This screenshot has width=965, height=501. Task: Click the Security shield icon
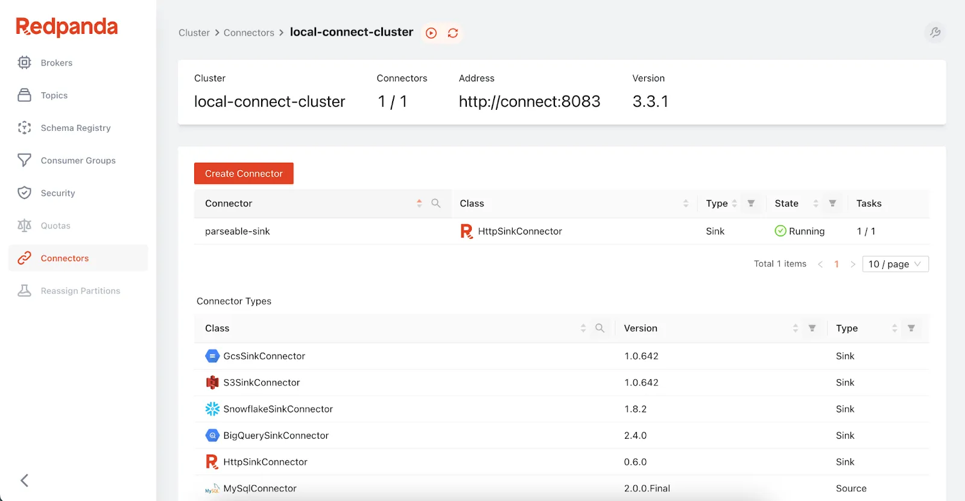24,193
